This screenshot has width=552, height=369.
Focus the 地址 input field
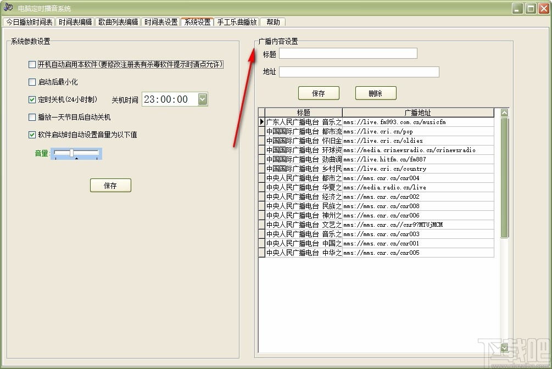[x=359, y=72]
